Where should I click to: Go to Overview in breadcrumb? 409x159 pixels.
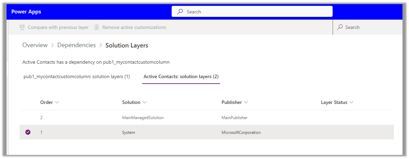[x=35, y=45]
